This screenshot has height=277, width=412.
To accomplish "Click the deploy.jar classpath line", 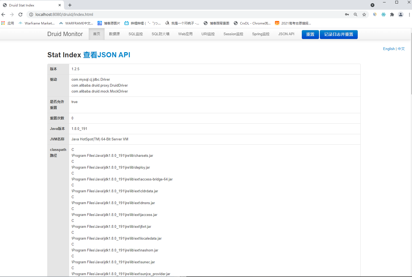I will [111, 168].
